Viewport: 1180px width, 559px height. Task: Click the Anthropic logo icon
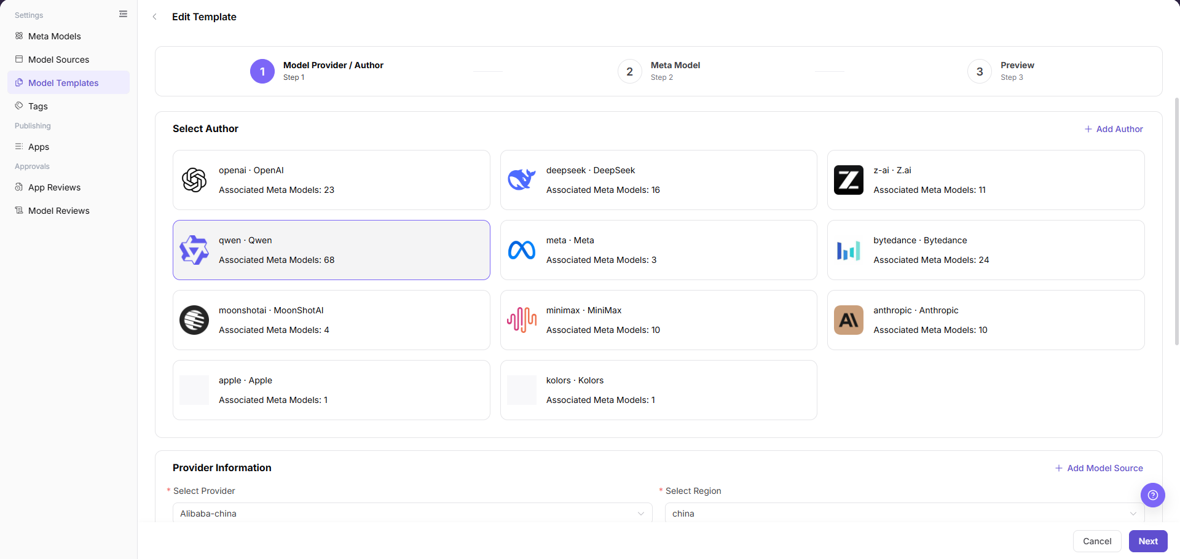pos(849,320)
